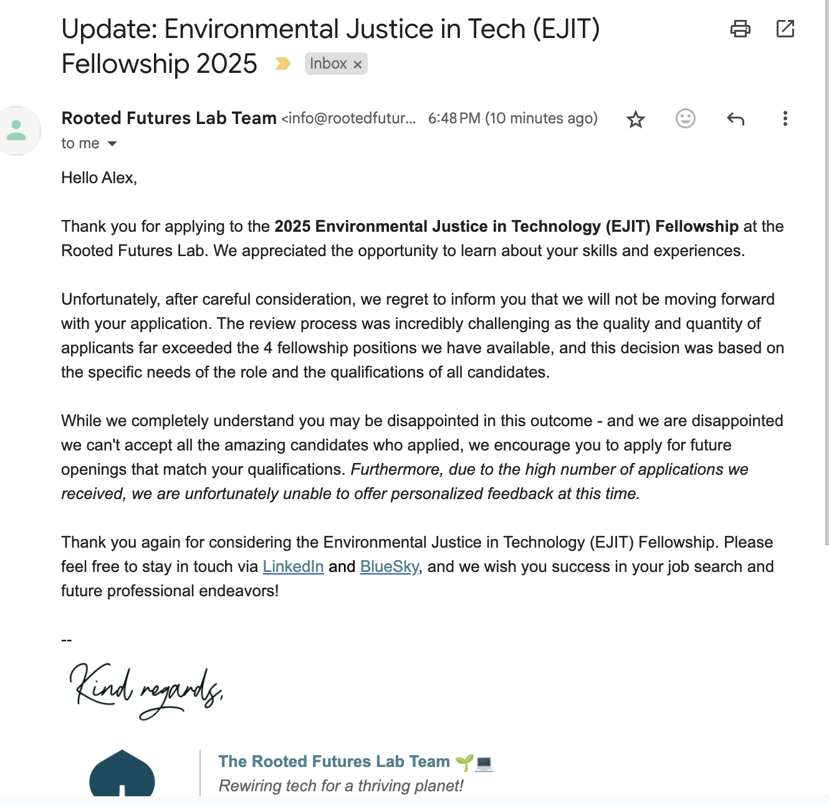Open email in new window

tap(785, 29)
